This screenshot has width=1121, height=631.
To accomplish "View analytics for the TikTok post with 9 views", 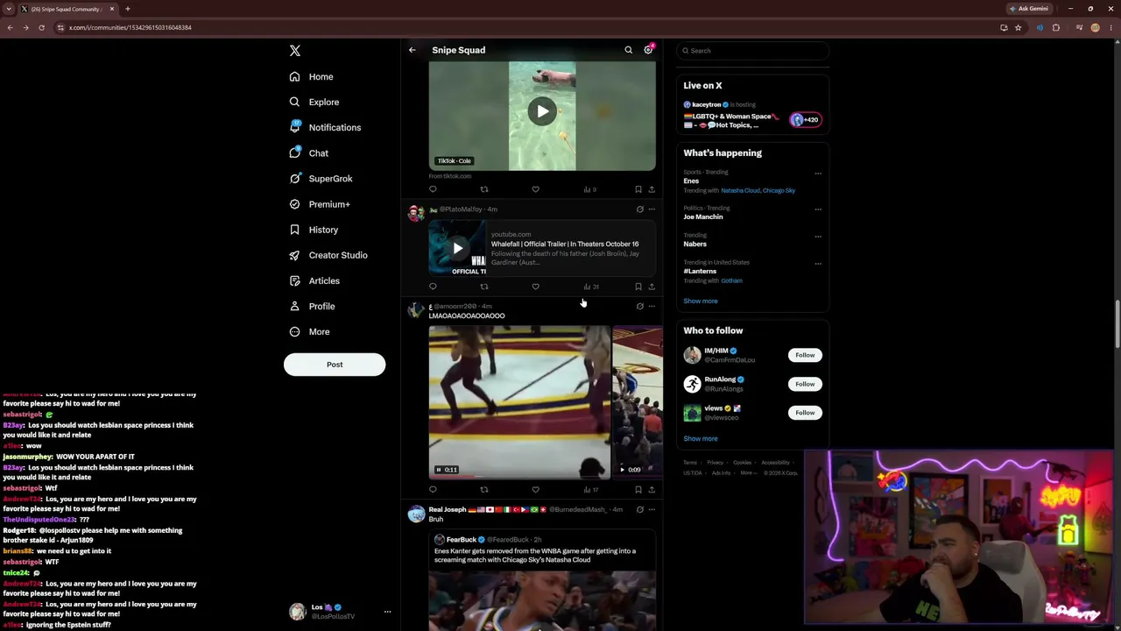I will point(590,189).
